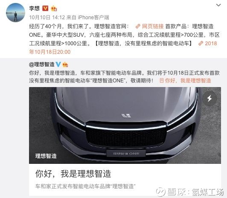The height and width of the screenshot is (198, 227).
Task: Click the iPhone客户端 source label
Action: coord(93,17)
